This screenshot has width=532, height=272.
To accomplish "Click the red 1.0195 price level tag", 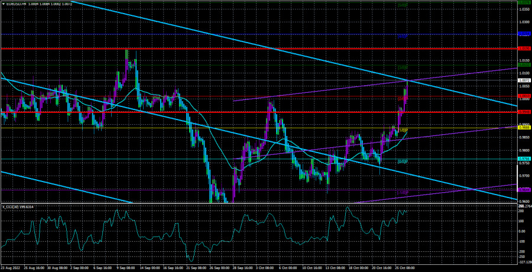I will coord(523,49).
